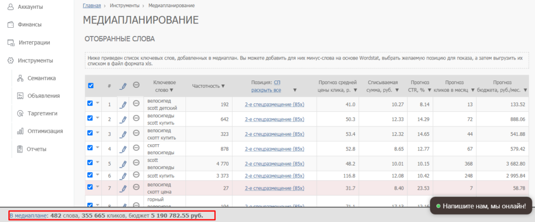Open the row 4 dropdown arrow next to checkbox

point(97,148)
